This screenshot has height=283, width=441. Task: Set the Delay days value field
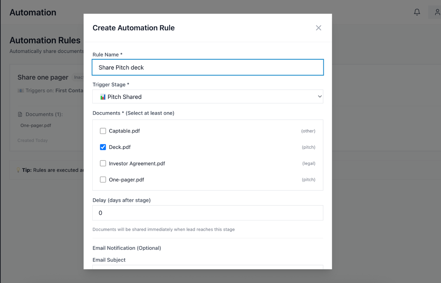click(x=208, y=213)
